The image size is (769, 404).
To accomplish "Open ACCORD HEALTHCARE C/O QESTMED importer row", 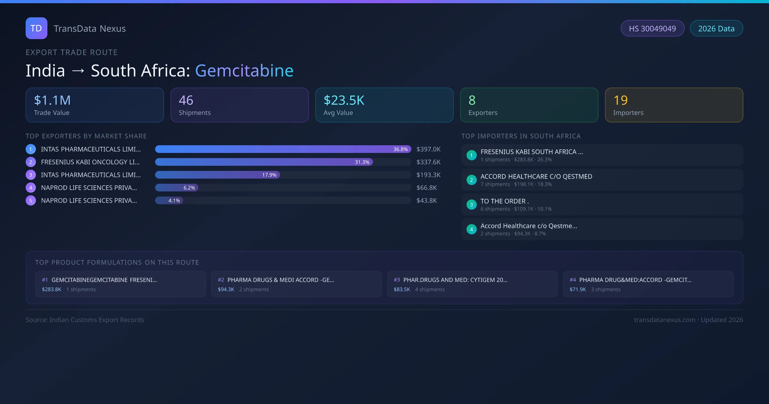I will coord(602,180).
